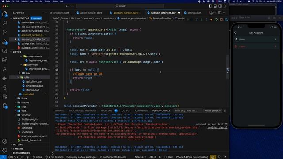283x159 pixels.
Task: Open the Avatar row in simulator
Action: tap(256, 39)
